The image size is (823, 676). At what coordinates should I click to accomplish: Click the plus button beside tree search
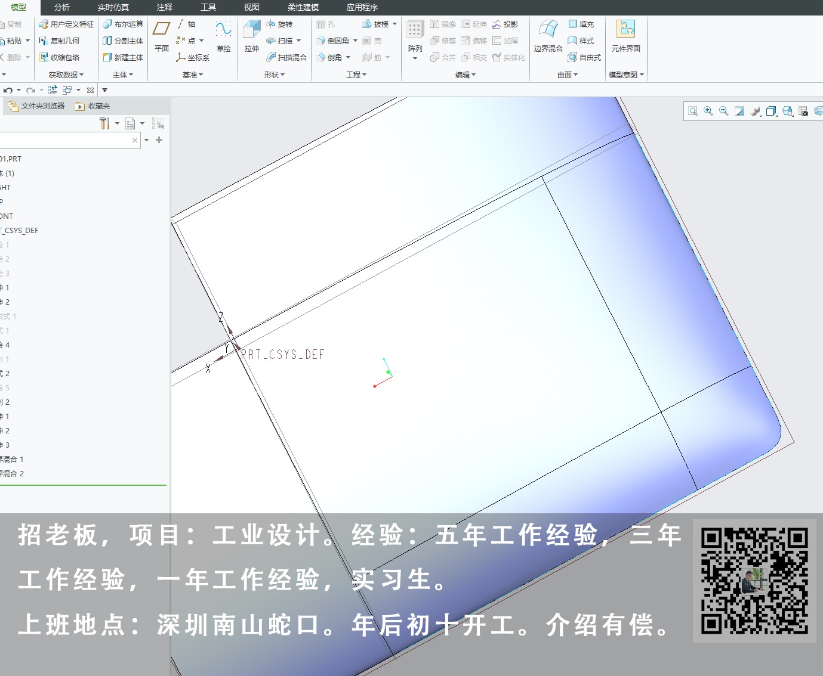(159, 140)
